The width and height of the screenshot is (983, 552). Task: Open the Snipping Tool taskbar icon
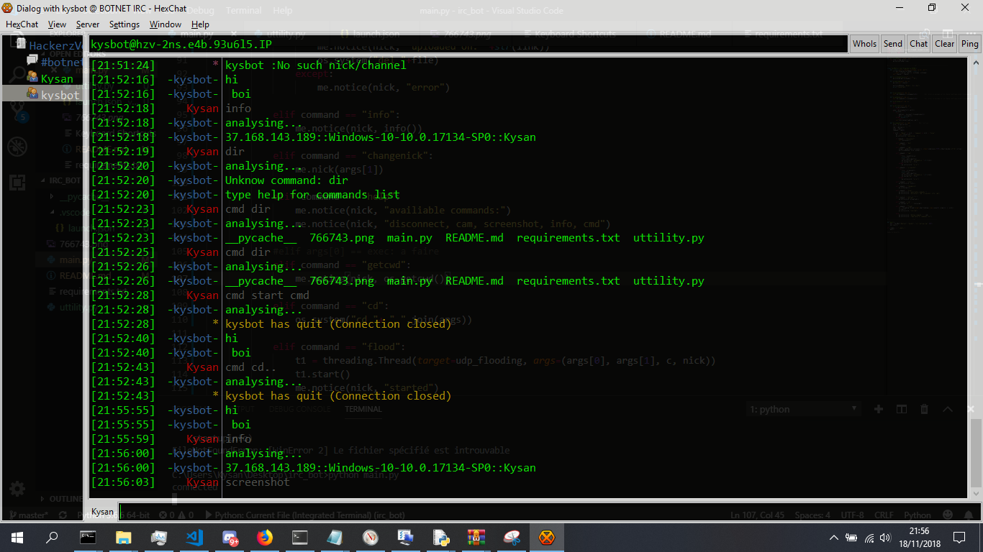tap(512, 538)
